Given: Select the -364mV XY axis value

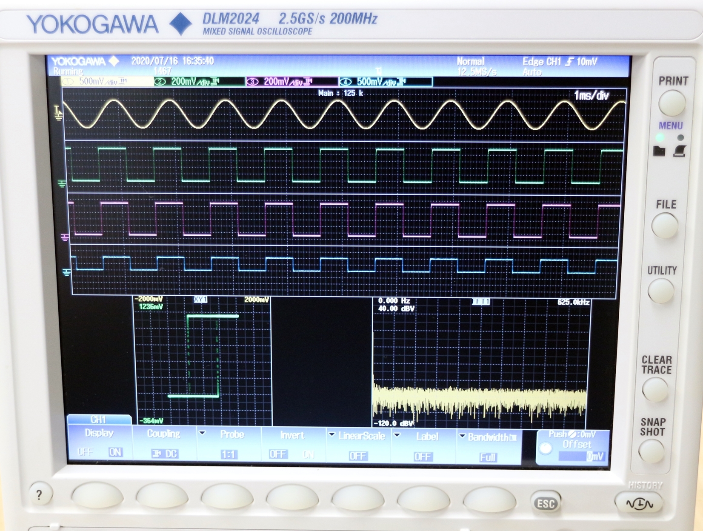Looking at the screenshot, I should point(151,421).
